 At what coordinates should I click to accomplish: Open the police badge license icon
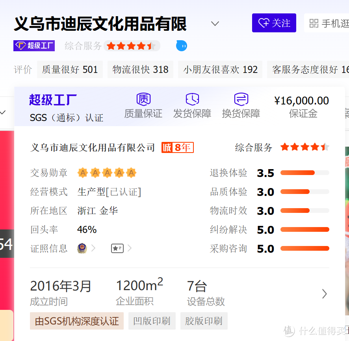[x=82, y=248]
